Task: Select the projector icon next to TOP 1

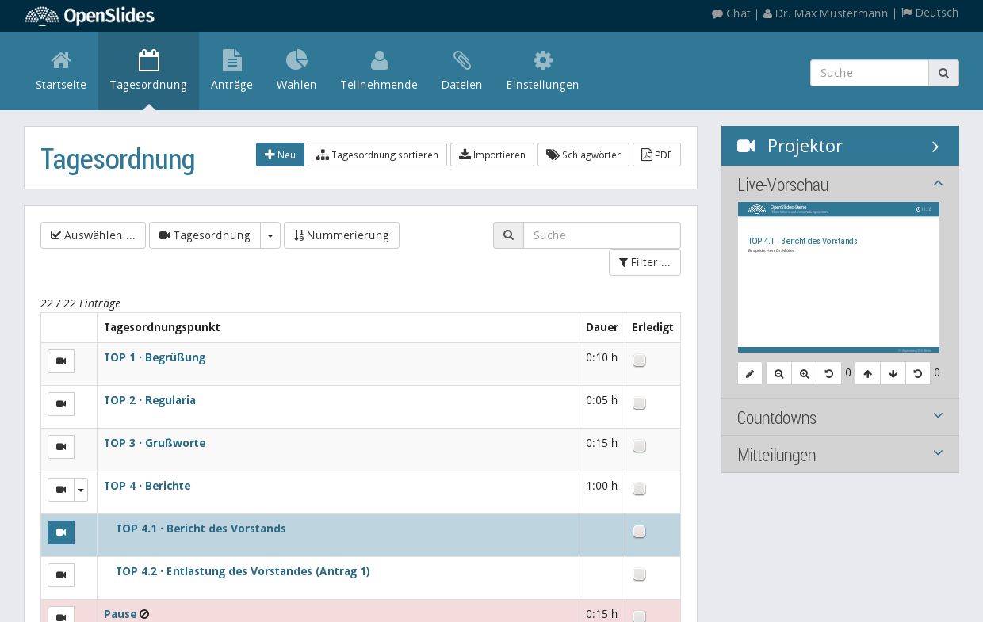Action: 61,361
